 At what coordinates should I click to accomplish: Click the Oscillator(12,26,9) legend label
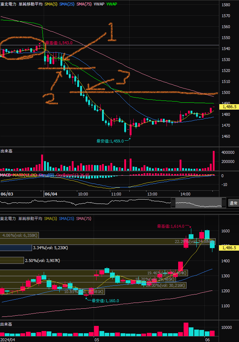click(x=73, y=175)
